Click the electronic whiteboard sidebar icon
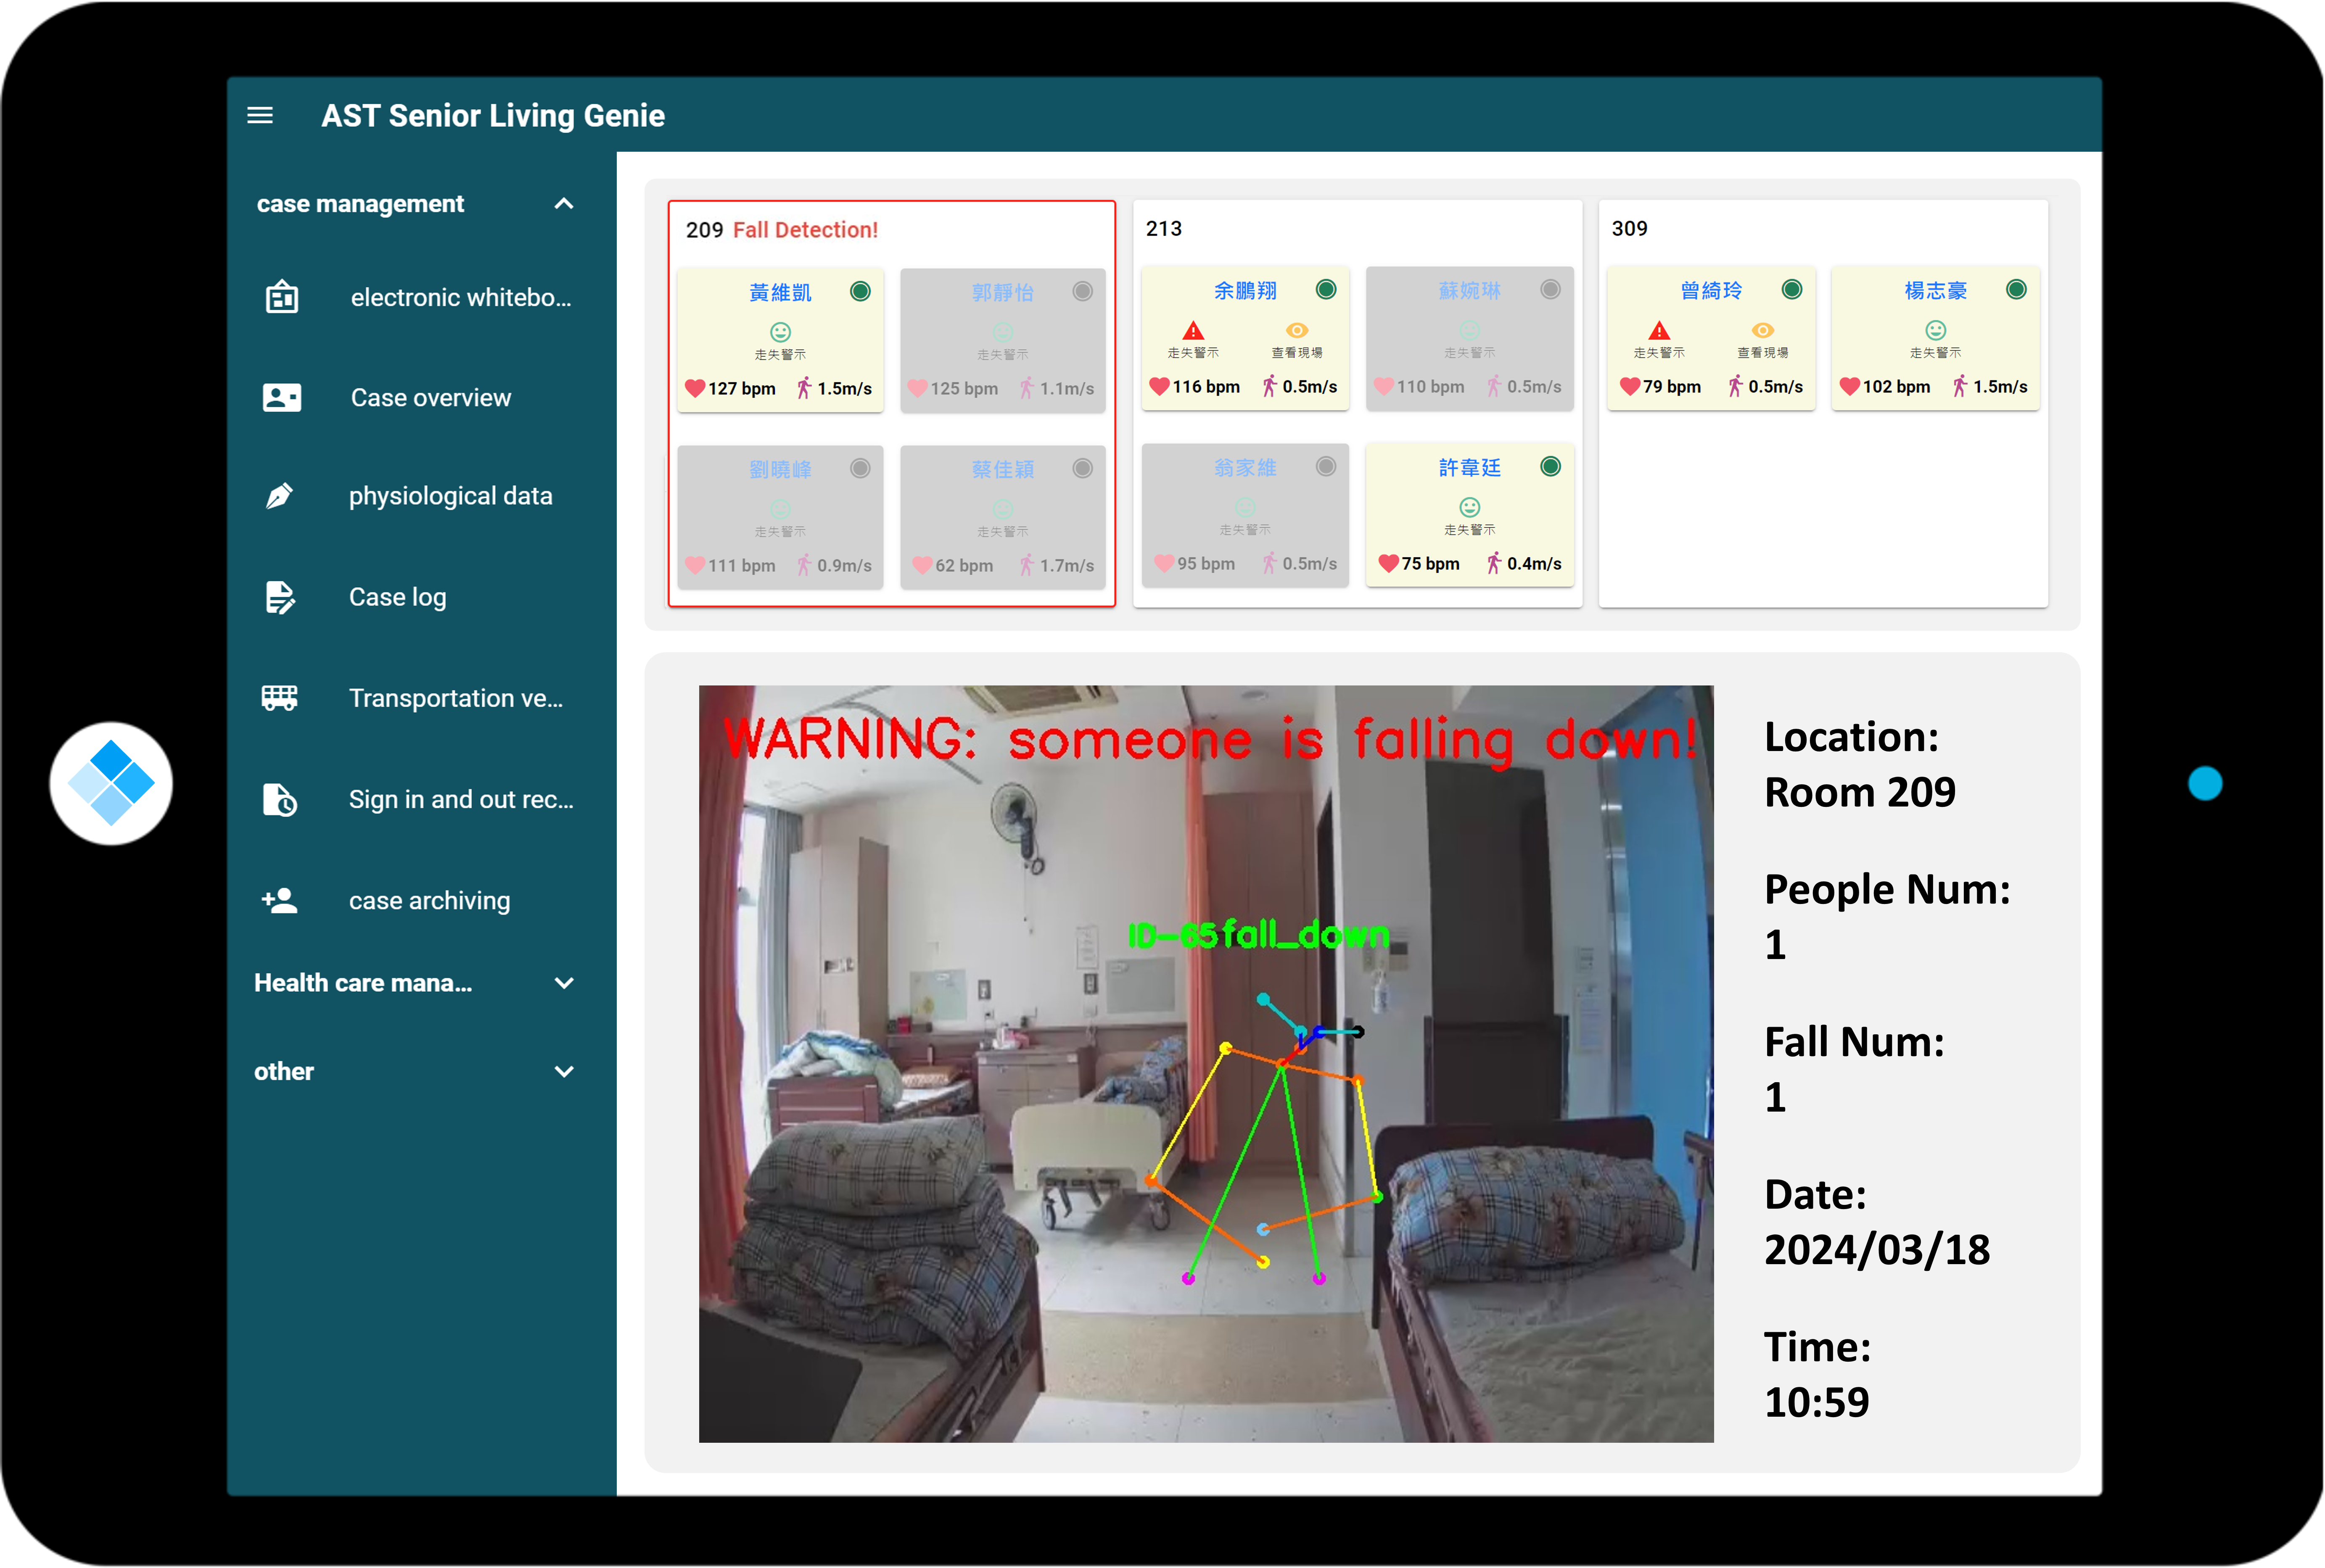The width and height of the screenshot is (2325, 1568). pyautogui.click(x=281, y=297)
